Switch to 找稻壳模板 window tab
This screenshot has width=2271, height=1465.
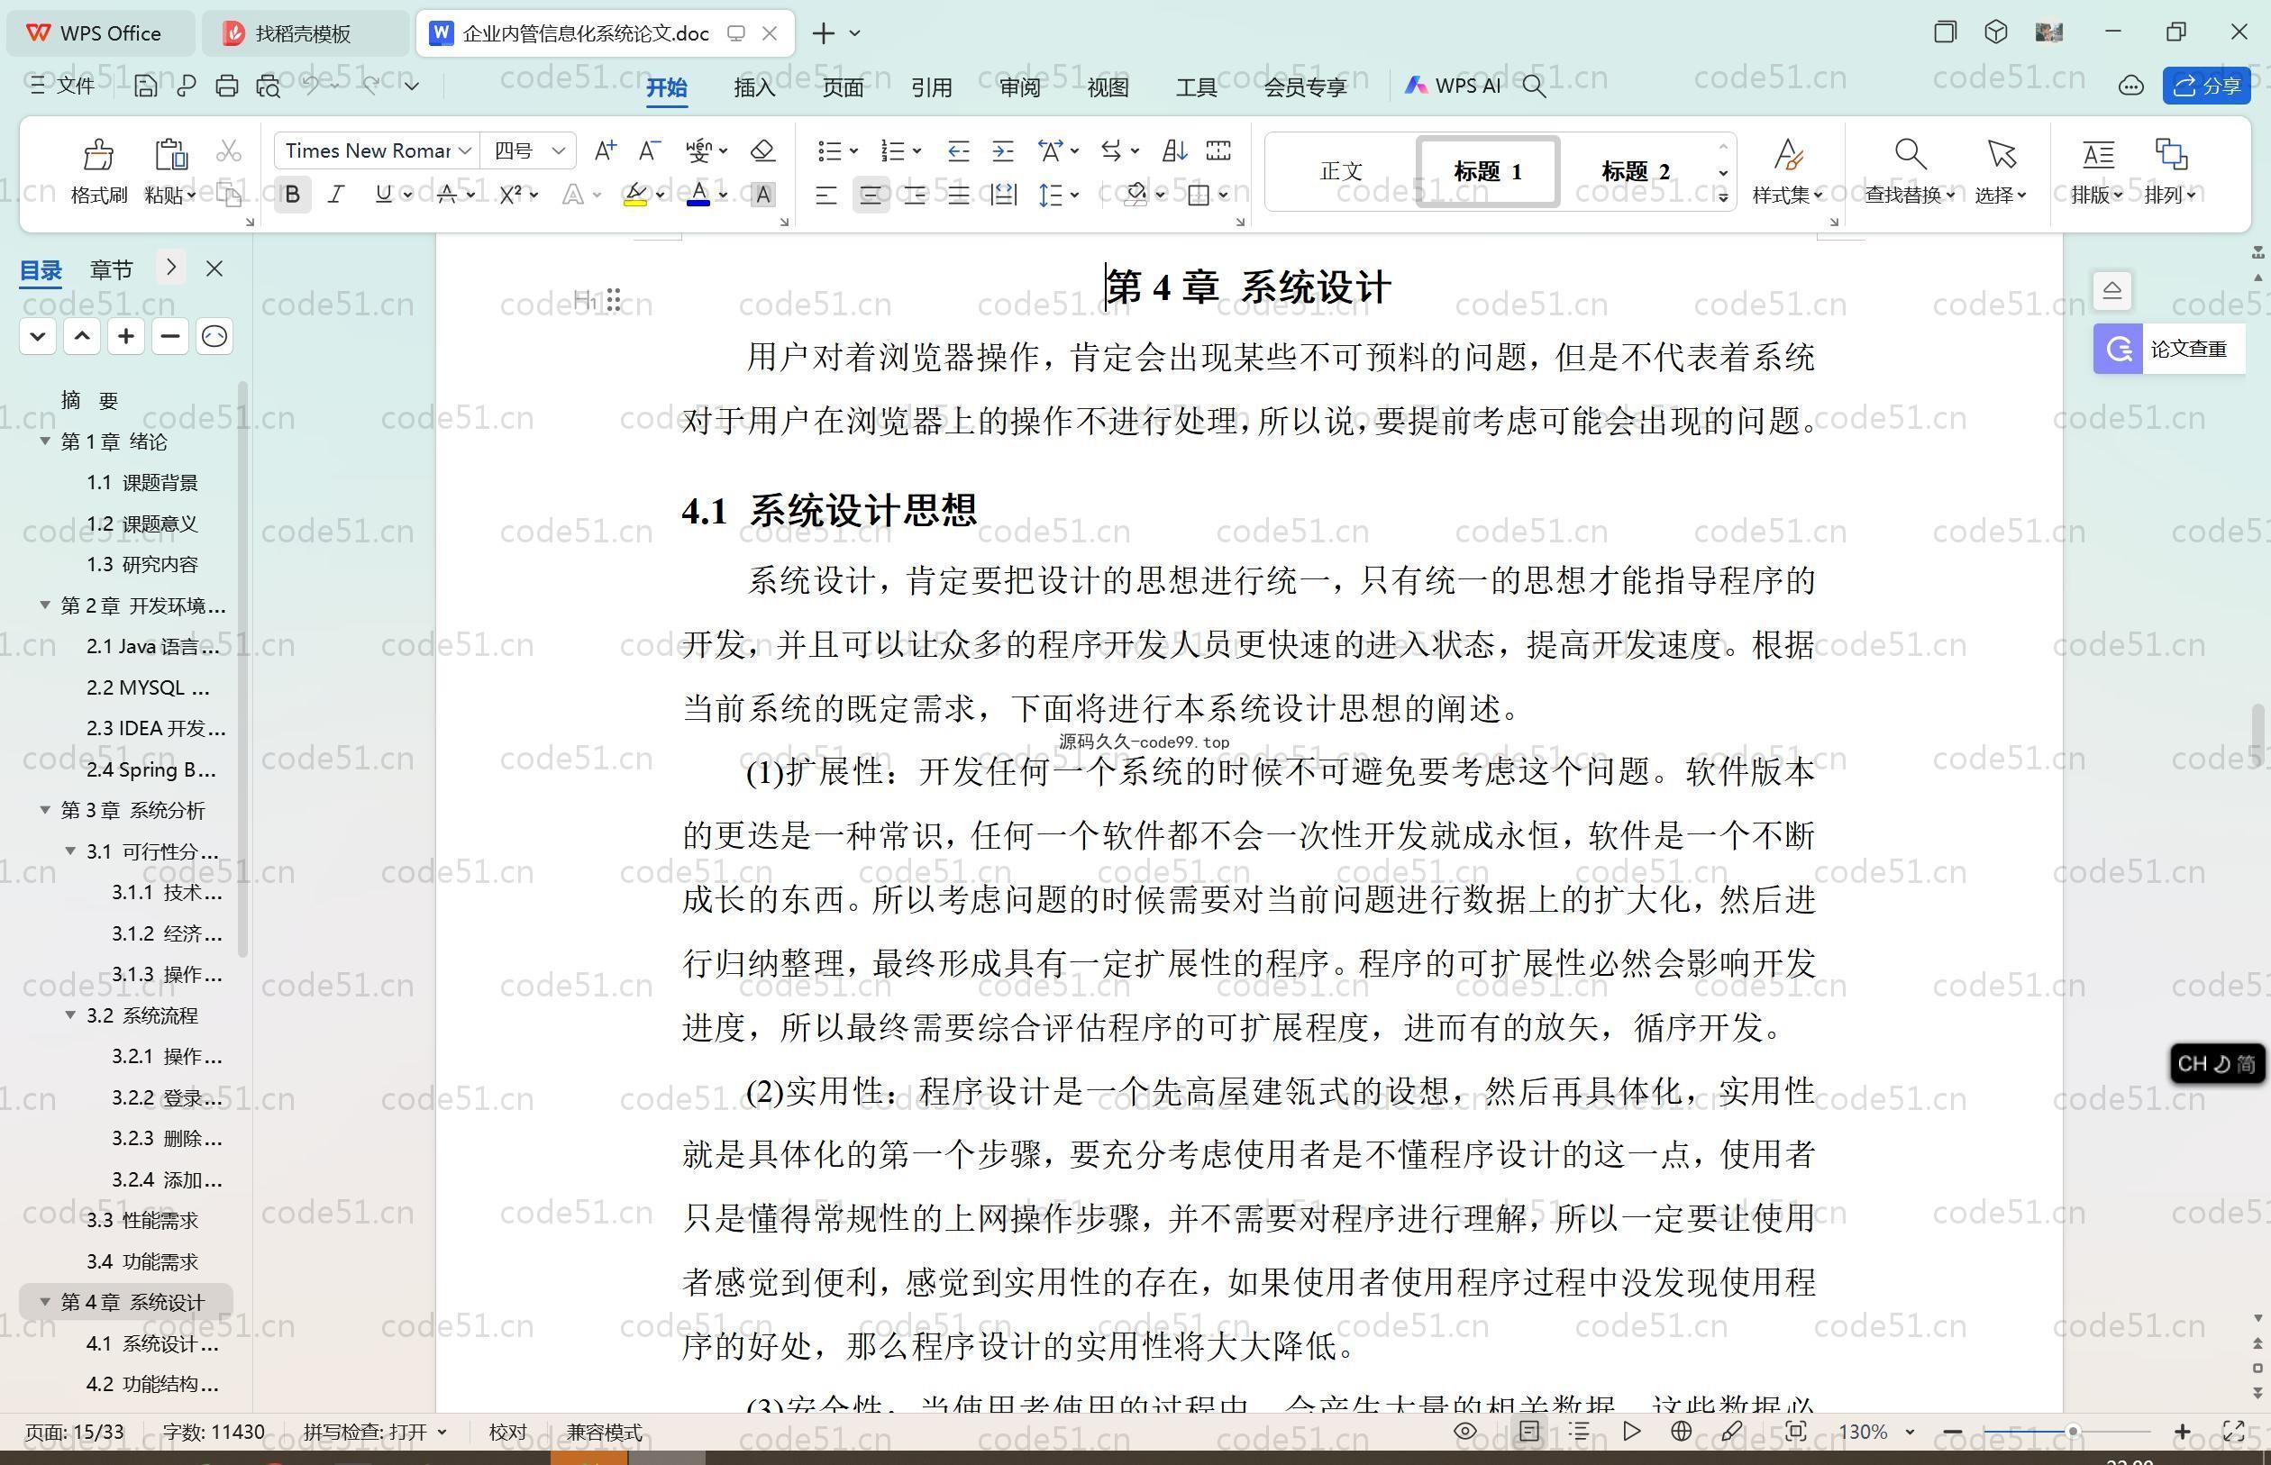[305, 33]
